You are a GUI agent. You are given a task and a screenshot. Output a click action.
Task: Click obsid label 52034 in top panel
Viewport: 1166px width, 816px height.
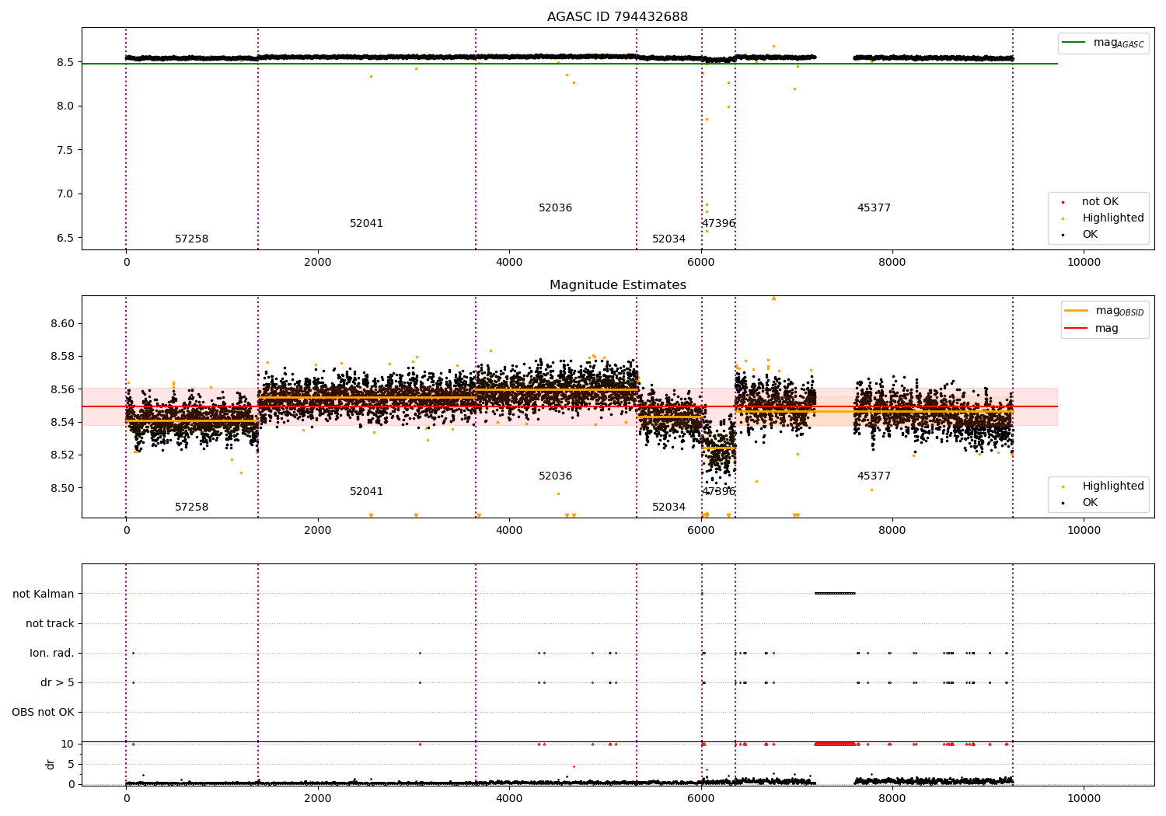(x=669, y=239)
